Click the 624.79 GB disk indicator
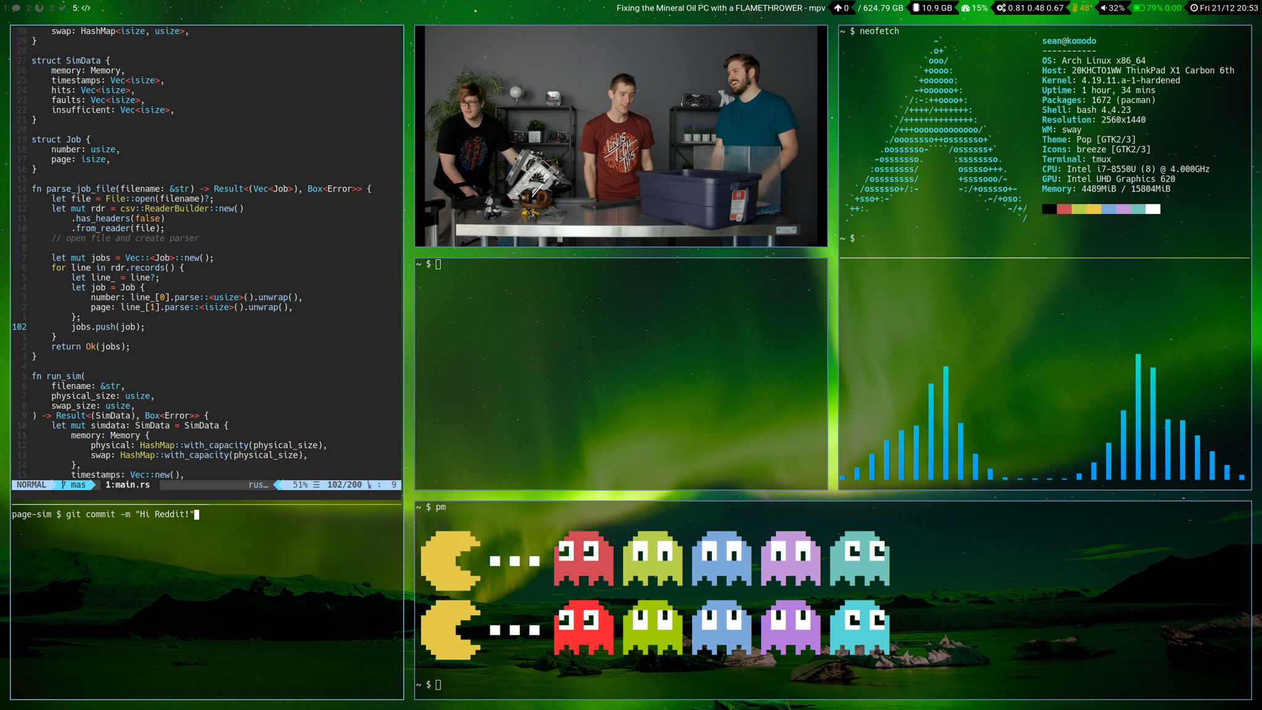Image resolution: width=1262 pixels, height=710 pixels. click(x=881, y=8)
